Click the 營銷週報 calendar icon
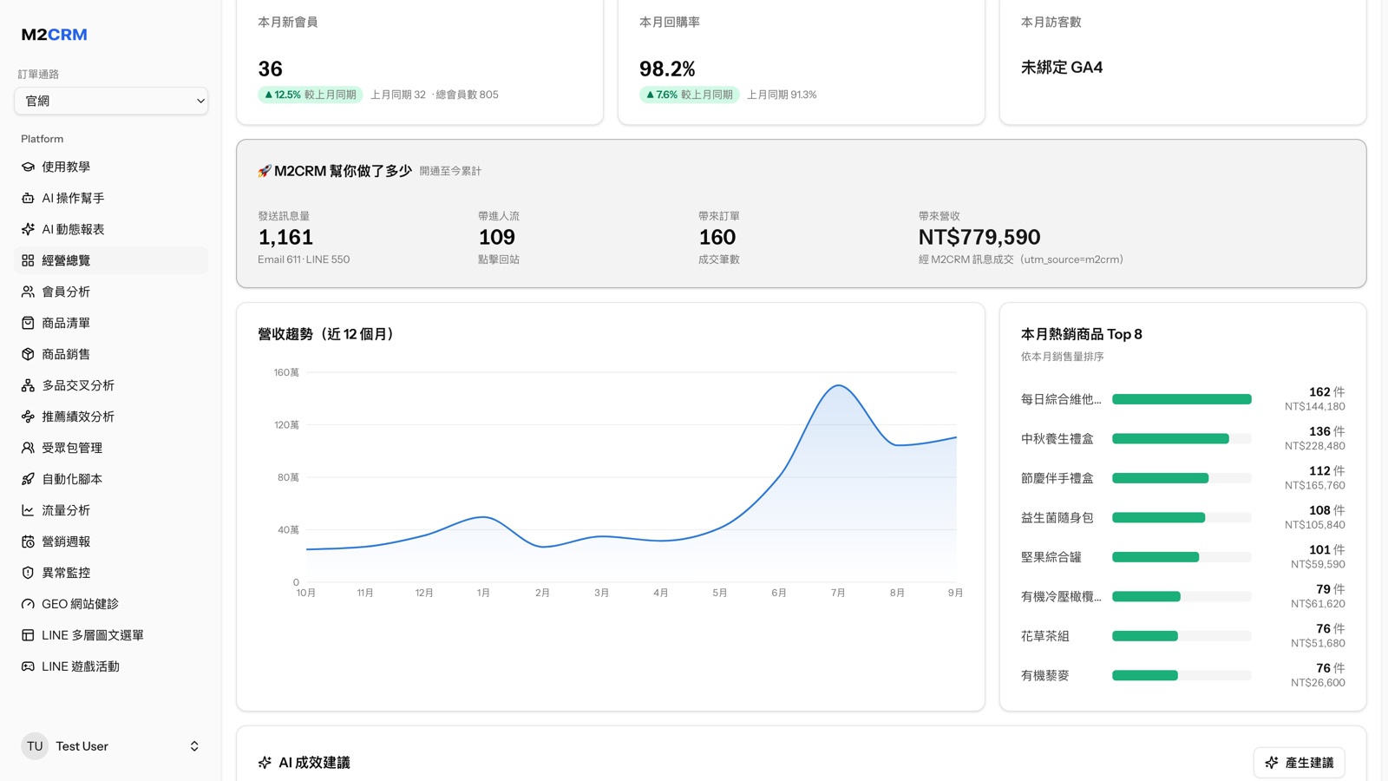Screen dimensions: 1388x781 (x=28, y=541)
